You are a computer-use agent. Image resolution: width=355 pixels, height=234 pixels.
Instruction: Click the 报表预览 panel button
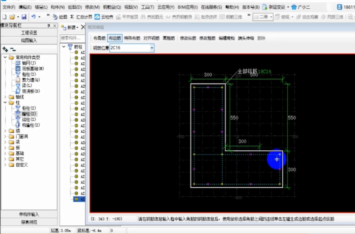(x=29, y=222)
